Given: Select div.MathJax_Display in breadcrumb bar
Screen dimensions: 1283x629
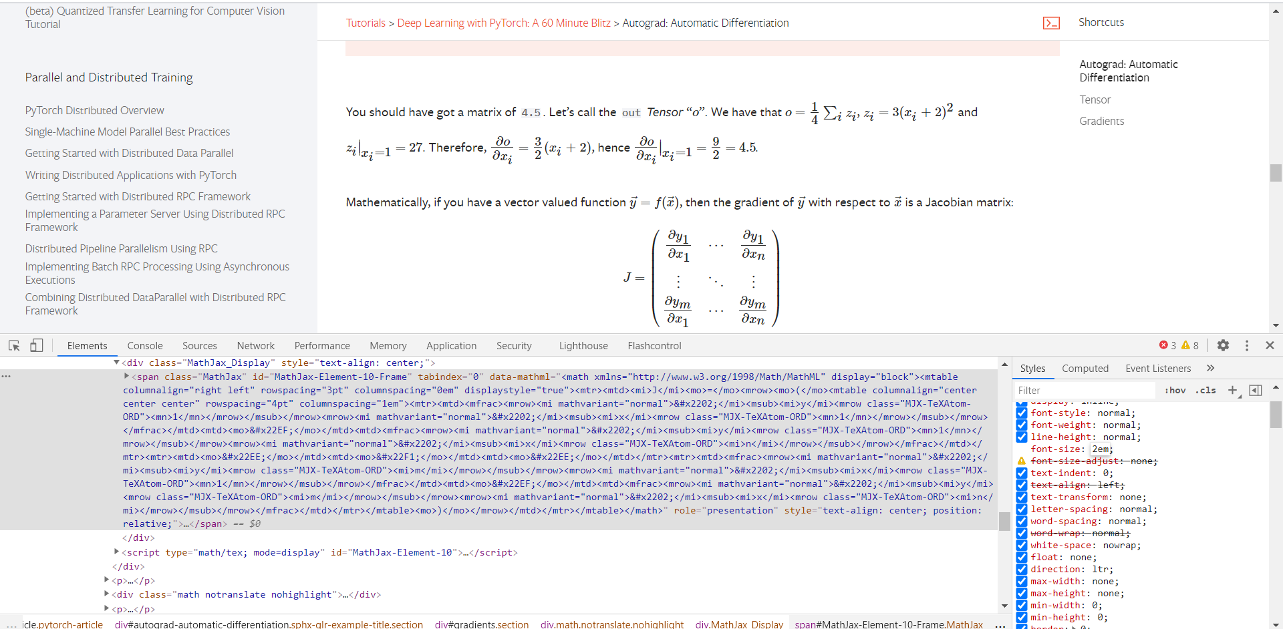Looking at the screenshot, I should 739,624.
